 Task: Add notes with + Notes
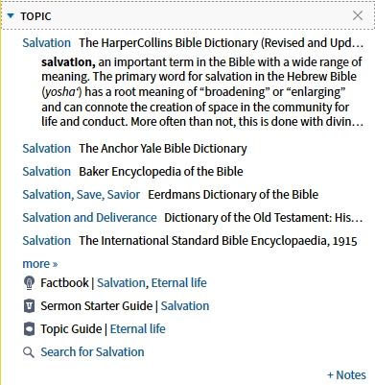point(346,375)
